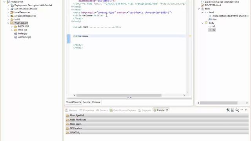The width and height of the screenshot is (251, 141).
Task: Click the META-INF folder icon
Action: coord(16,26)
